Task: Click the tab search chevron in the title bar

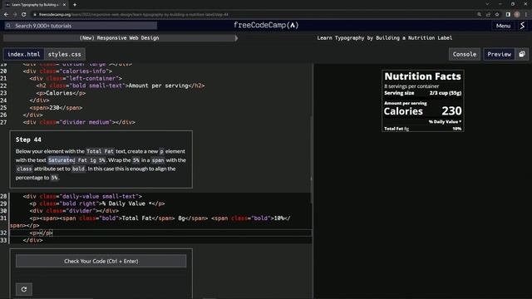Action: tap(487, 4)
